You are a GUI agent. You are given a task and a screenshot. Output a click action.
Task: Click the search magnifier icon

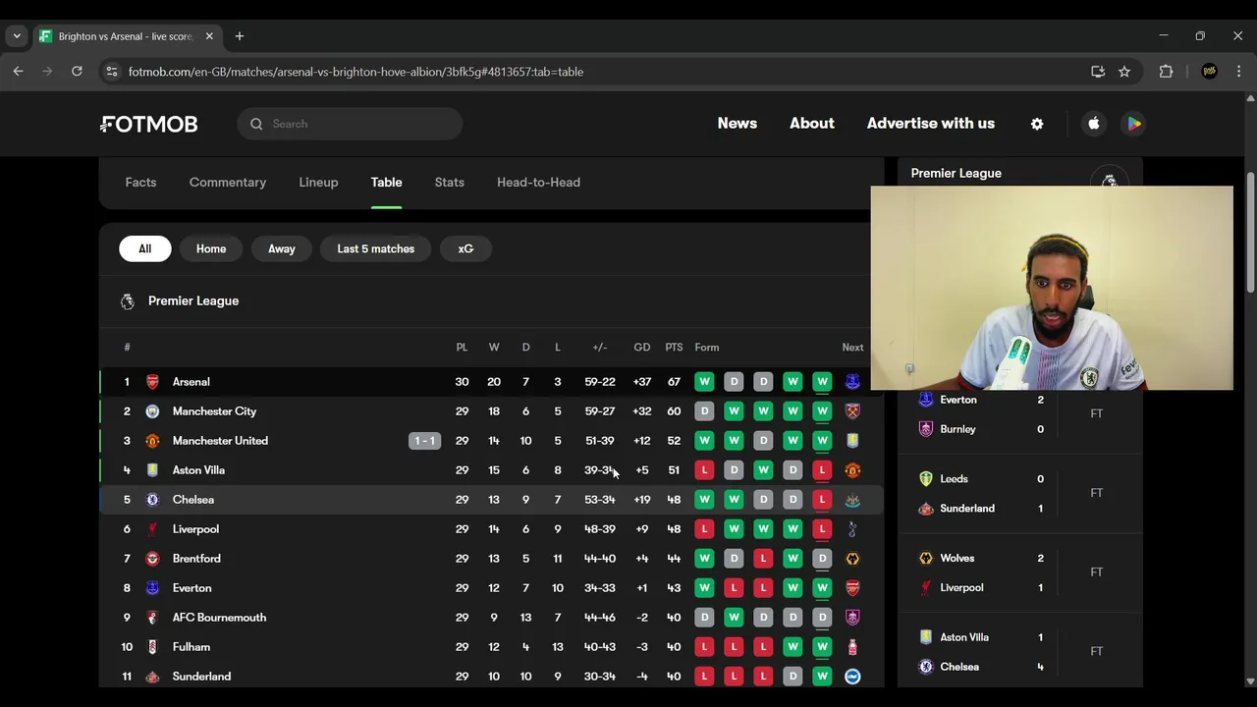[x=256, y=124]
